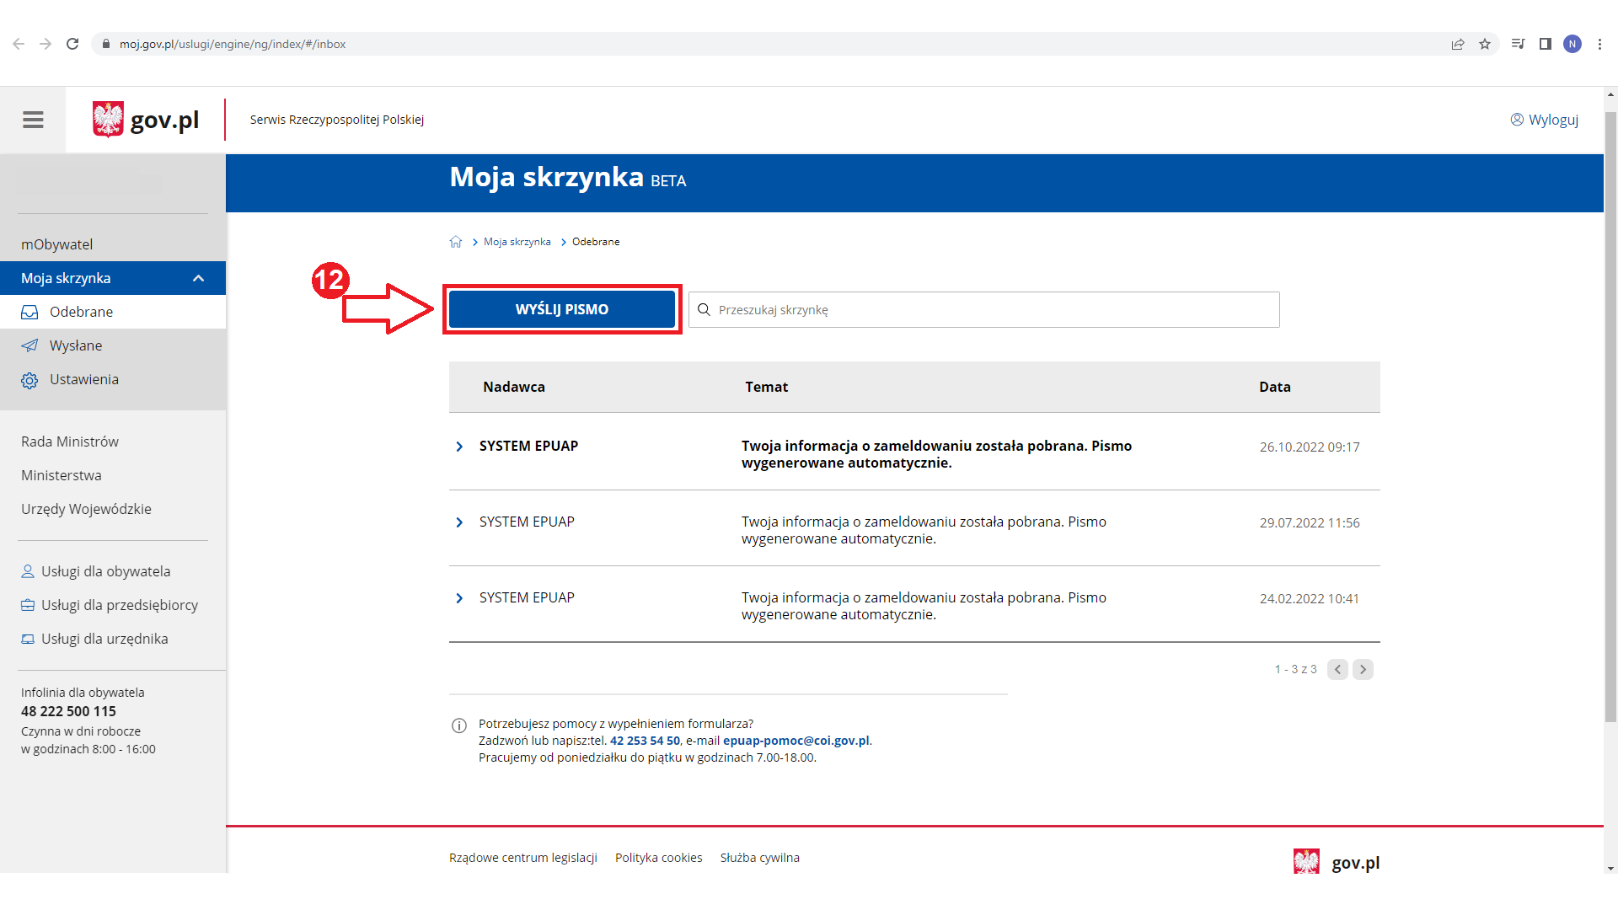Click the page vertical scrollbar

pyautogui.click(x=1610, y=417)
